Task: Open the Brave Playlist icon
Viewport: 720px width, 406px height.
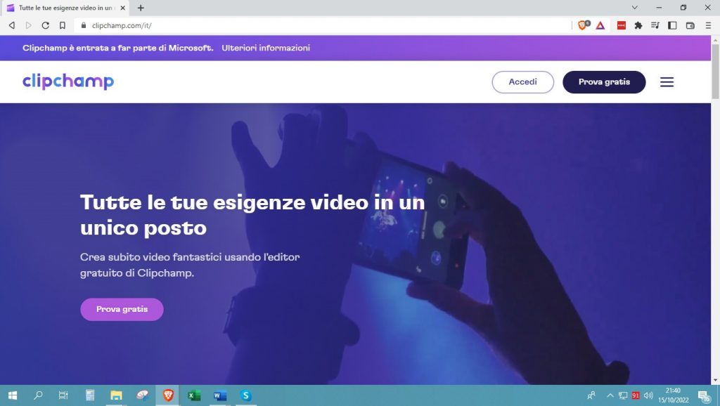Action: (x=656, y=25)
